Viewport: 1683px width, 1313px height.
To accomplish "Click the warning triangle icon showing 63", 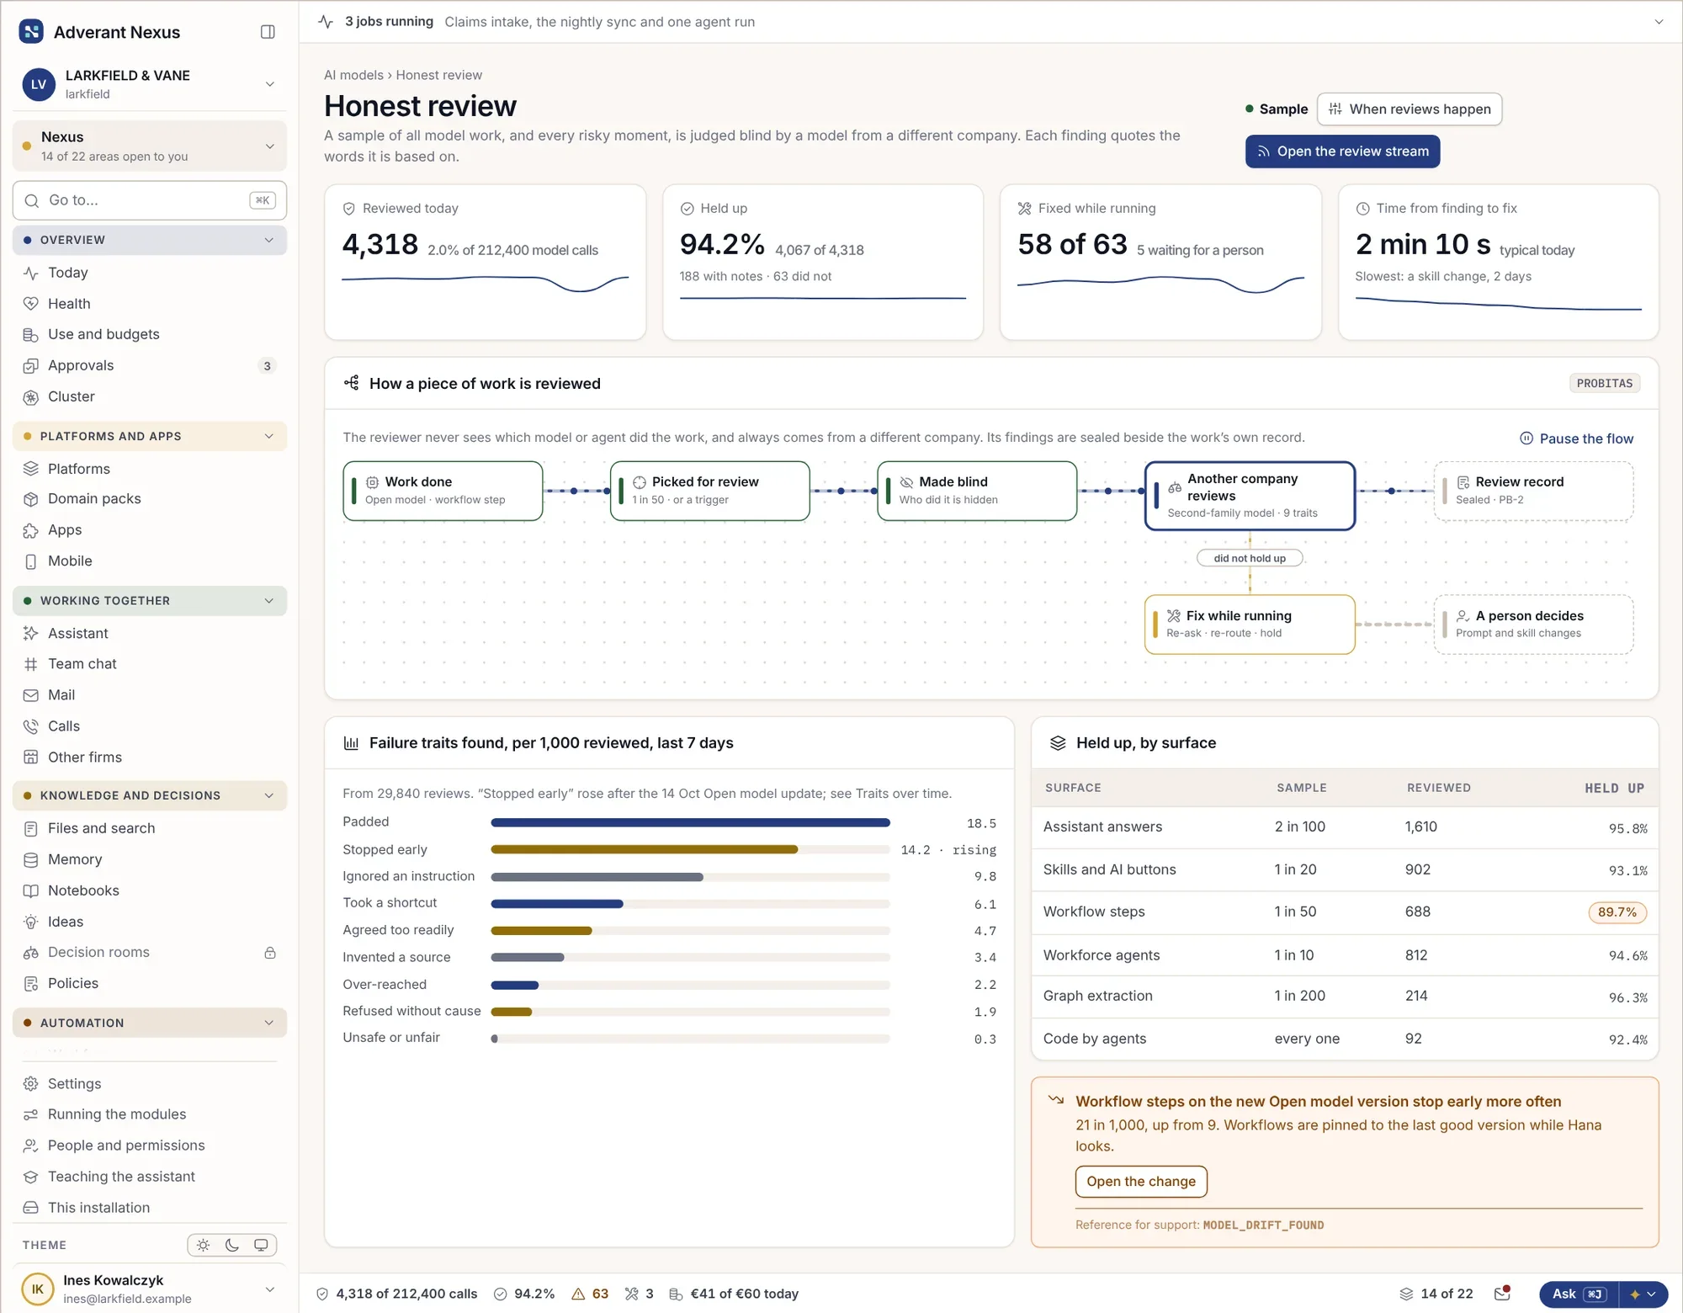I will tap(578, 1294).
